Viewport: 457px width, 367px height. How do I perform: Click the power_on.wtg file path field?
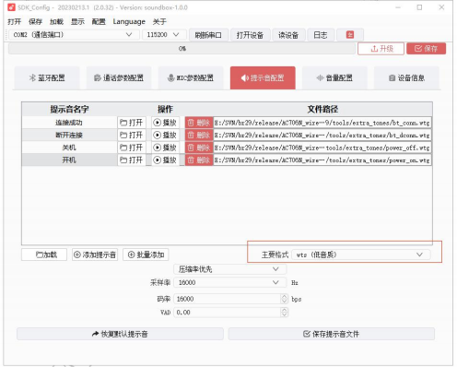[322, 160]
